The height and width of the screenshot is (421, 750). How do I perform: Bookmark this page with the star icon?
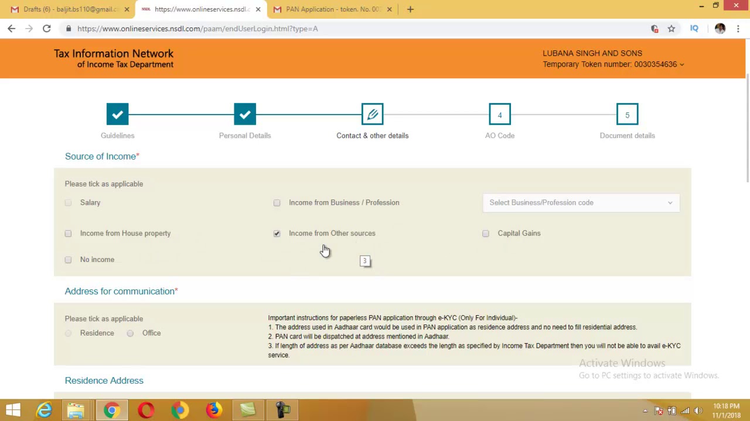click(x=671, y=29)
